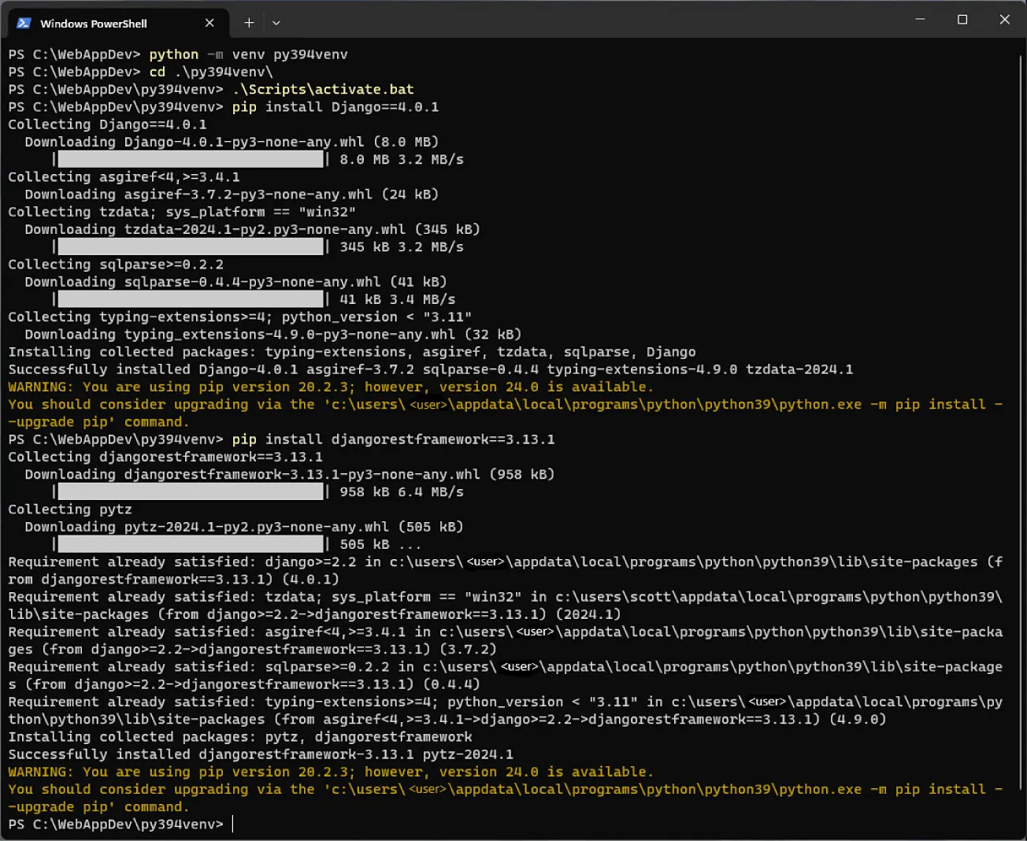Click the '.\Scripts\activate.bat' command text
Screen dimensions: 1027x841
click(x=323, y=89)
